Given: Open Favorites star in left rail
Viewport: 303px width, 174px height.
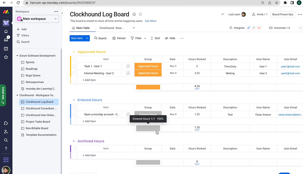Looking at the screenshot, I should tap(6, 57).
